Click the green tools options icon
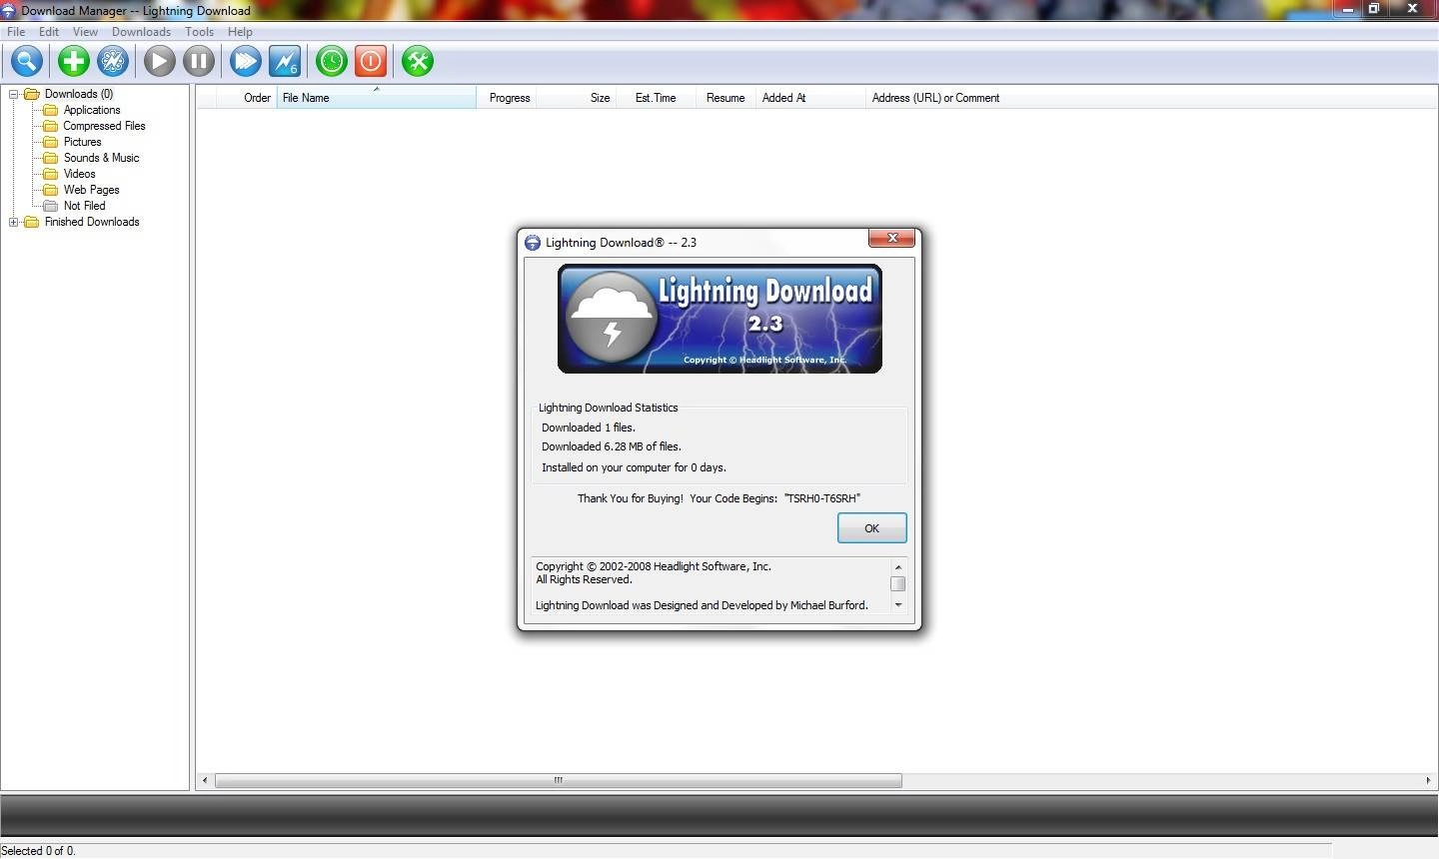Screen dimensions: 1439x859 pos(418,61)
